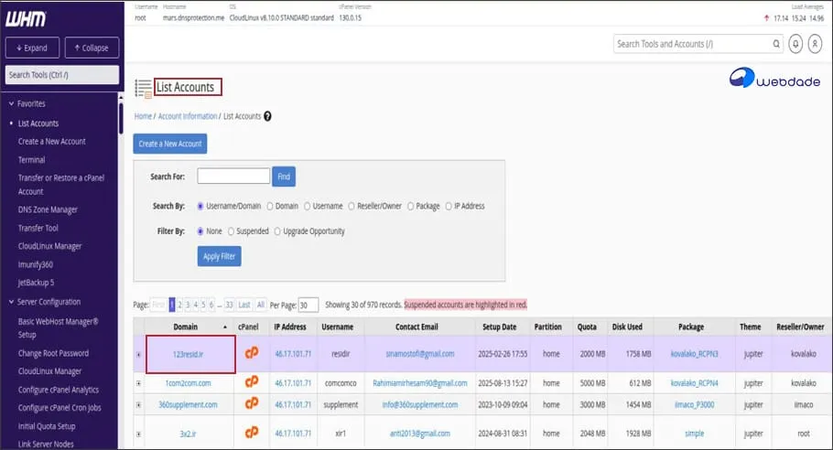Open domain link 123resid.ir

pyautogui.click(x=188, y=354)
